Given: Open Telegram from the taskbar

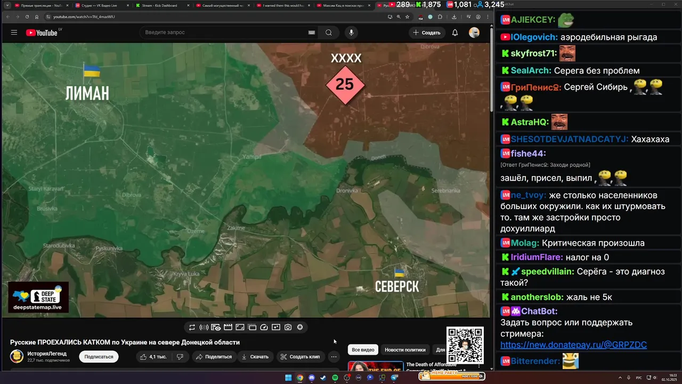Looking at the screenshot, I should 394,378.
